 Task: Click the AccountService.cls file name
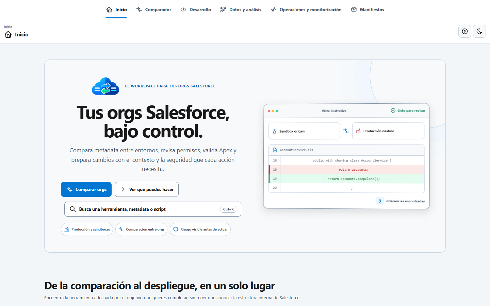pyautogui.click(x=296, y=150)
